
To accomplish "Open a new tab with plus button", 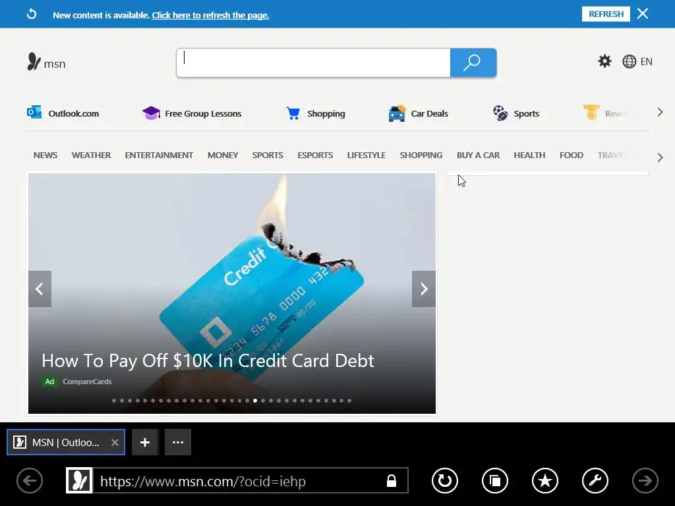I will point(145,442).
